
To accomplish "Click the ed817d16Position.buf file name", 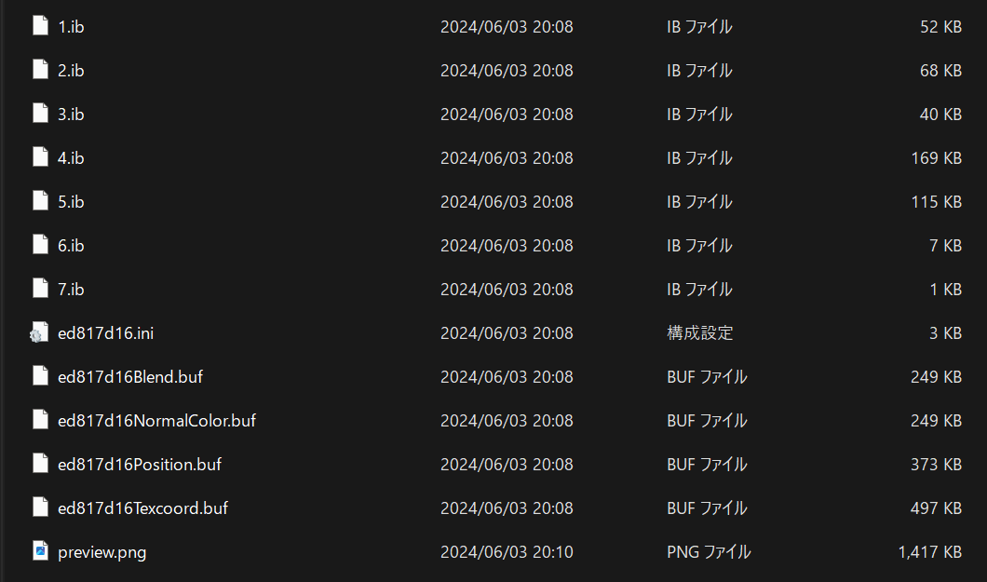I will [140, 465].
